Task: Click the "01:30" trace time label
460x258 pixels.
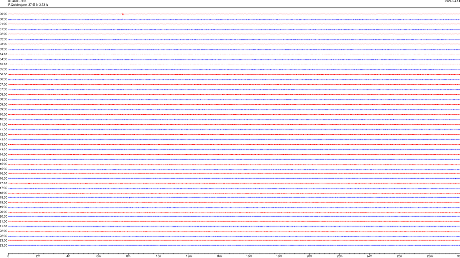Action: [3, 29]
